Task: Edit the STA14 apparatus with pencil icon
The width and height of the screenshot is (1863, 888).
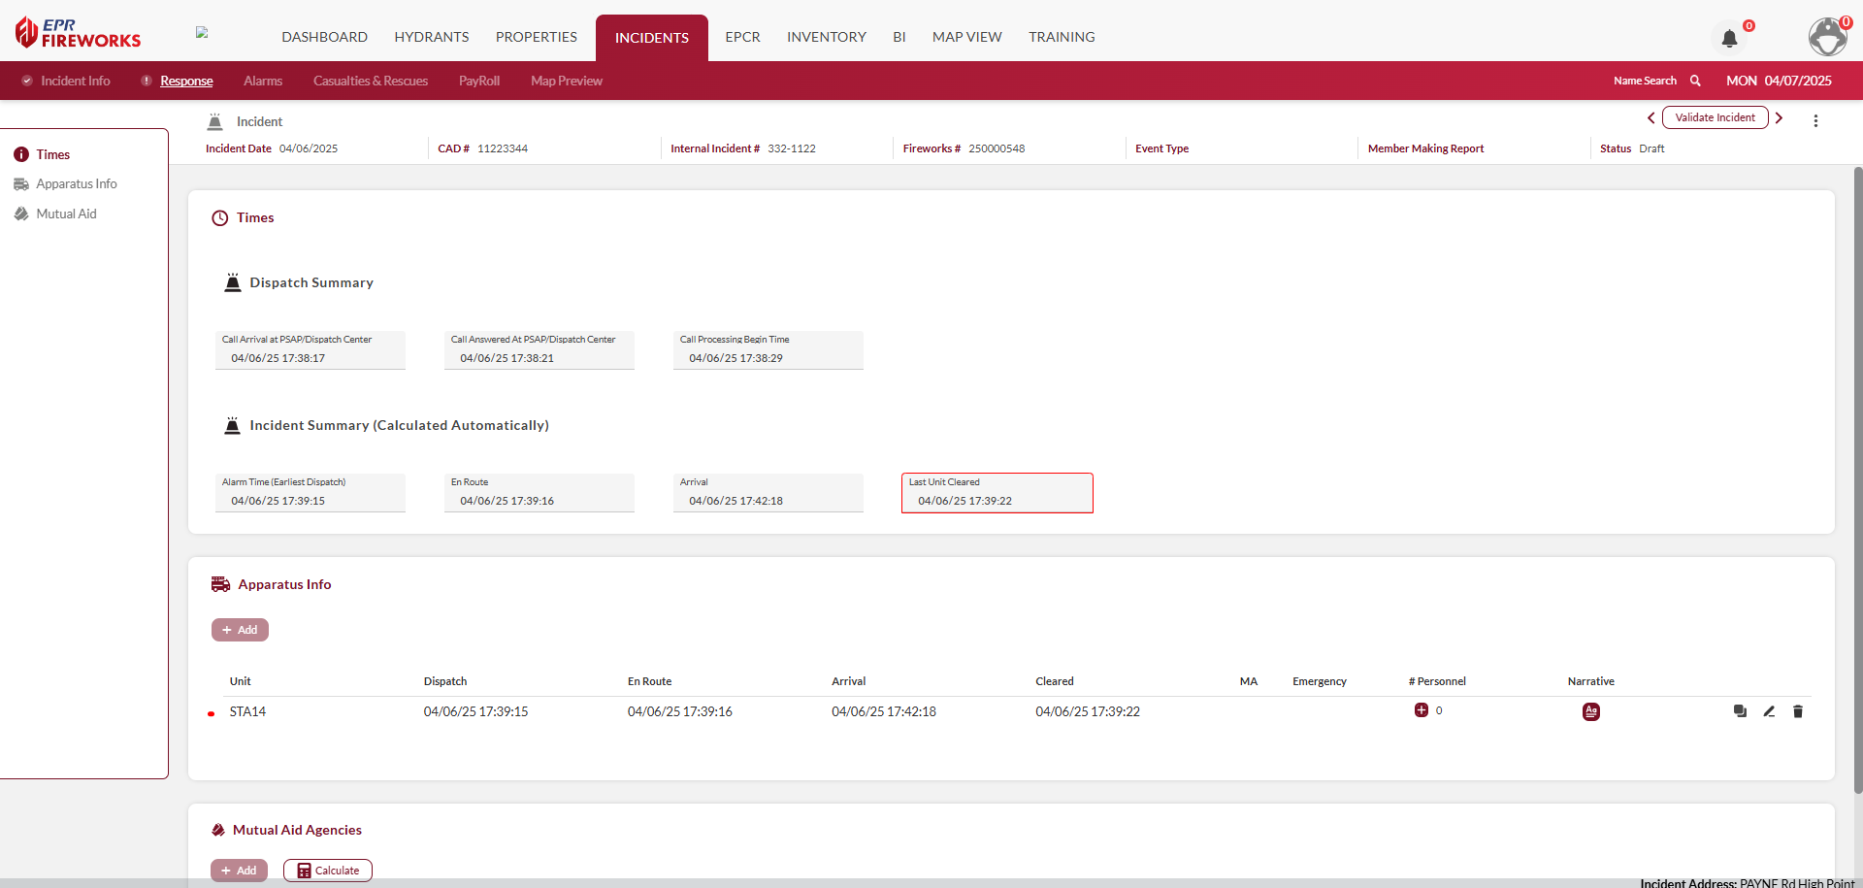Action: (x=1769, y=711)
